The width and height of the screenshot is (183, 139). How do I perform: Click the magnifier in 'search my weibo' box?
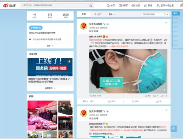[165, 14]
